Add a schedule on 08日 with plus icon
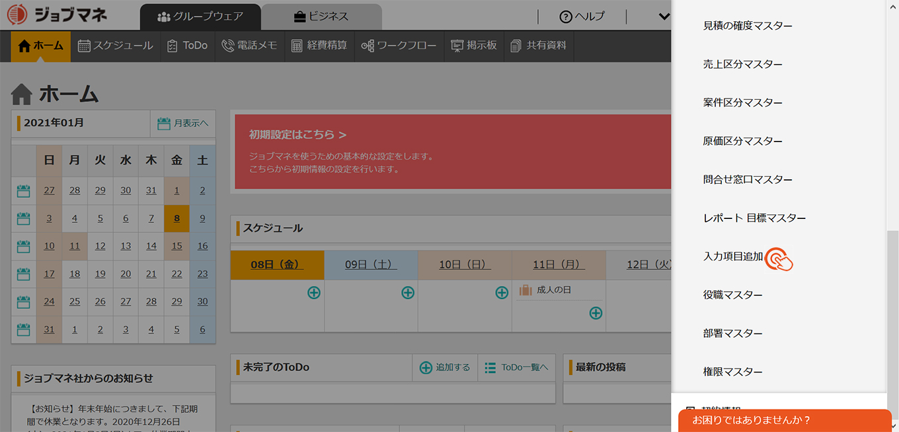The image size is (899, 432). tap(314, 292)
